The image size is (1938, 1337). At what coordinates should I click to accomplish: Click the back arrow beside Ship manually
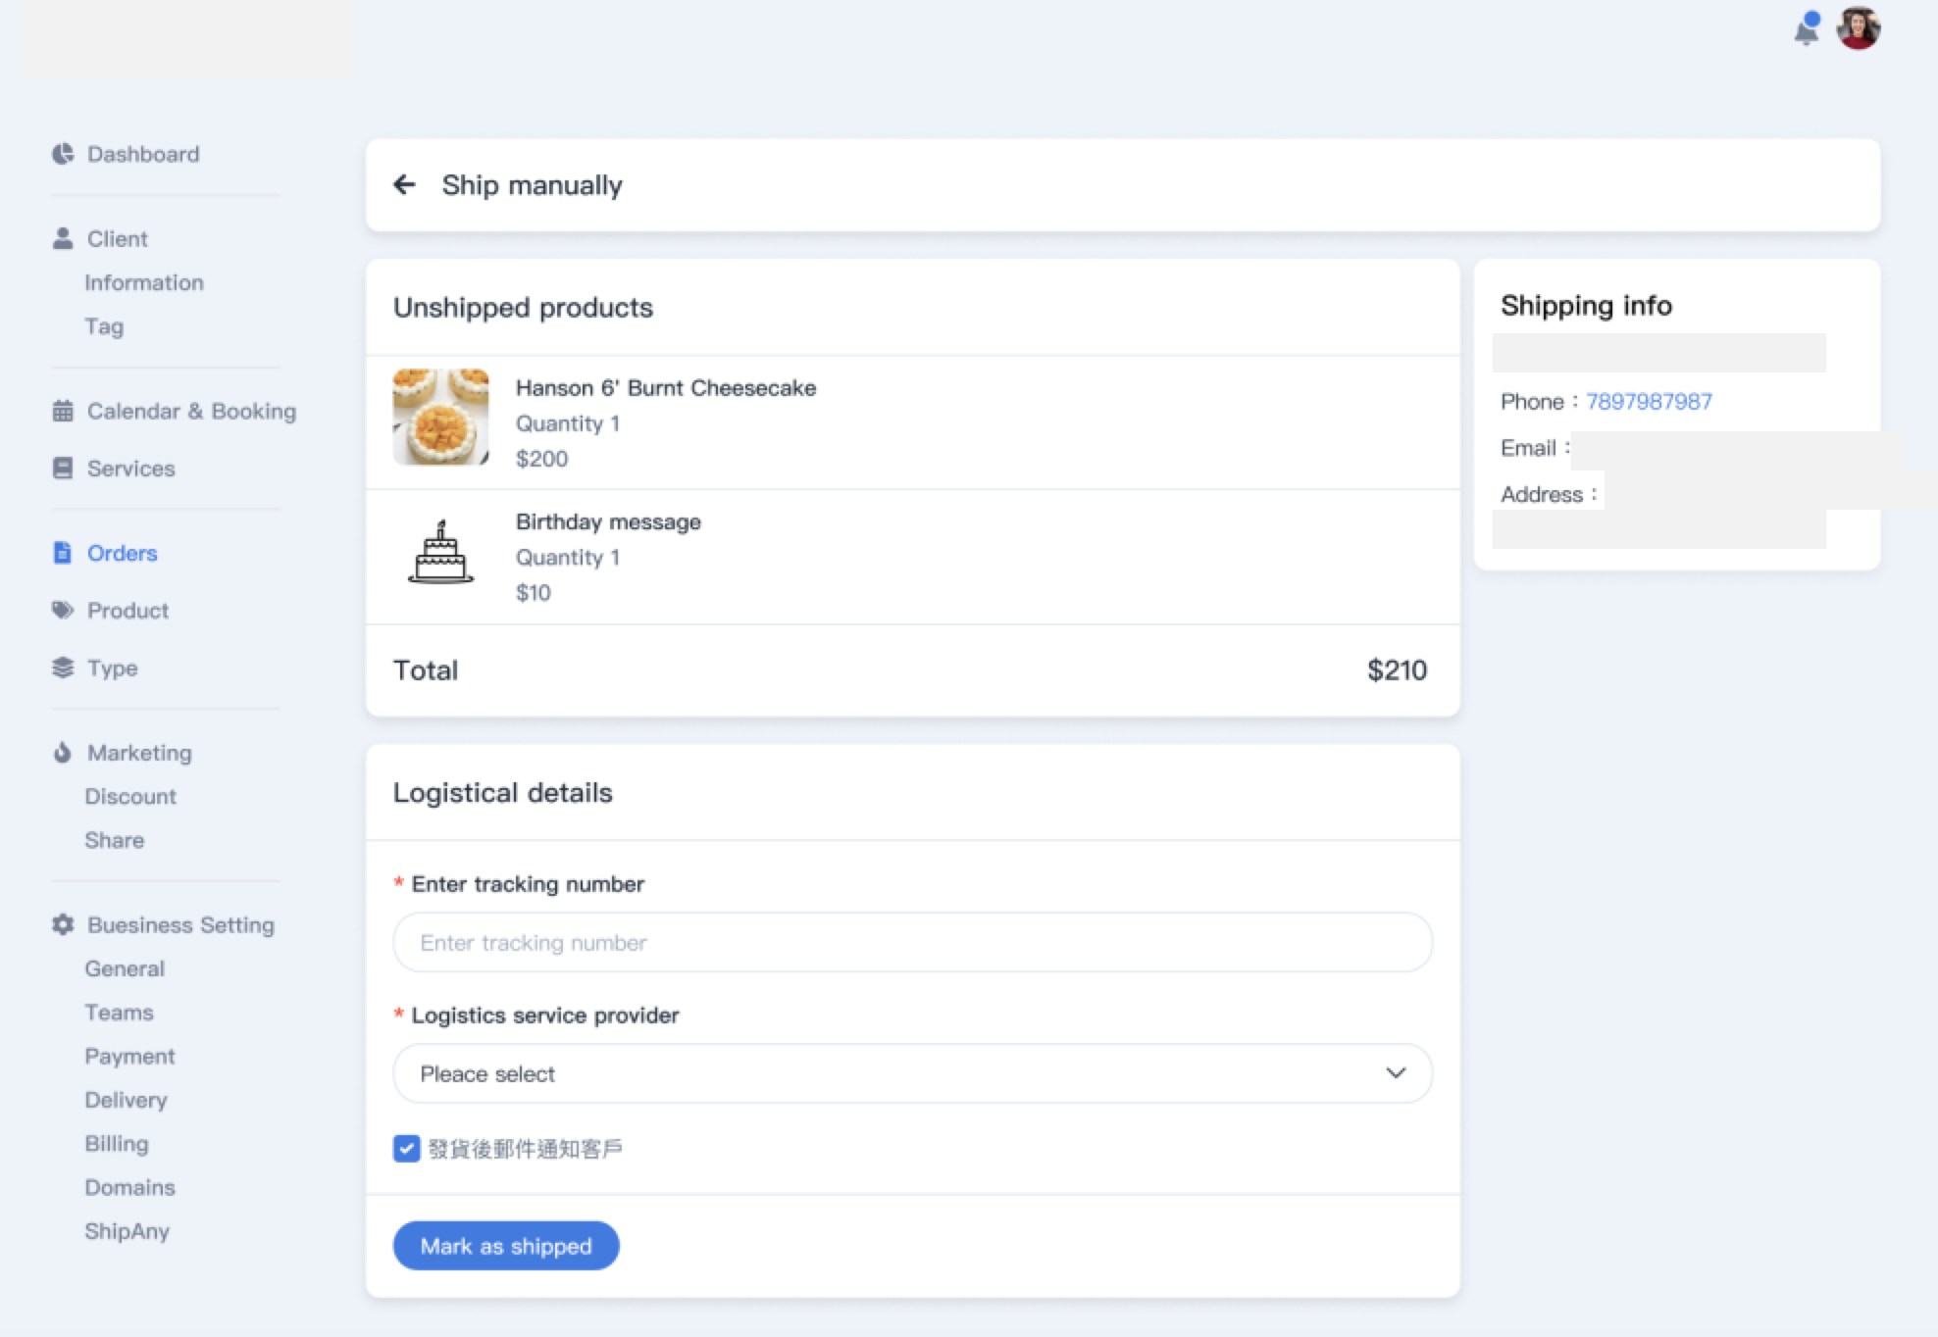[404, 184]
